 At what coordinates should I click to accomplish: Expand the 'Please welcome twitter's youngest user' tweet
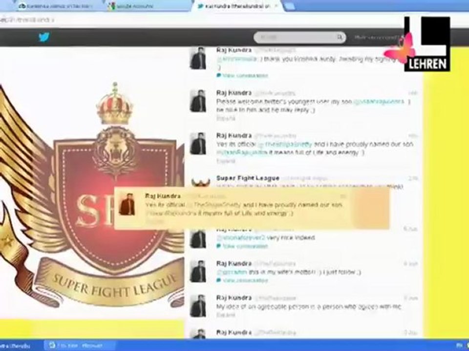tap(226, 118)
